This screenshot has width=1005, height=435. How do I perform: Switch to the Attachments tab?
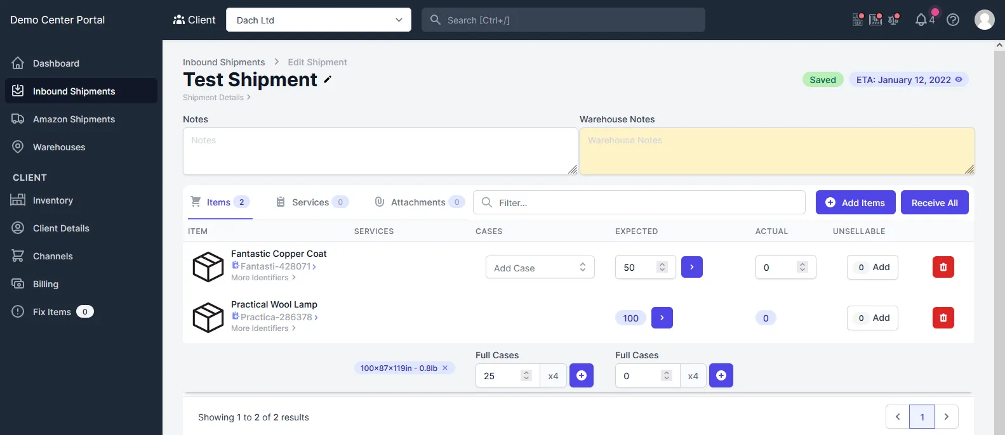420,202
